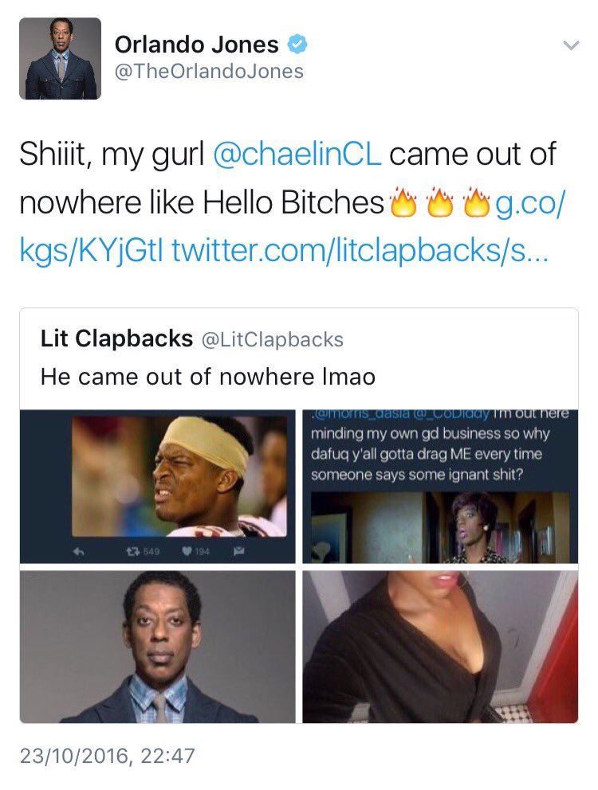Open the 'minding my own gd business' image
Screen dimensions: 598x790
tap(440, 487)
